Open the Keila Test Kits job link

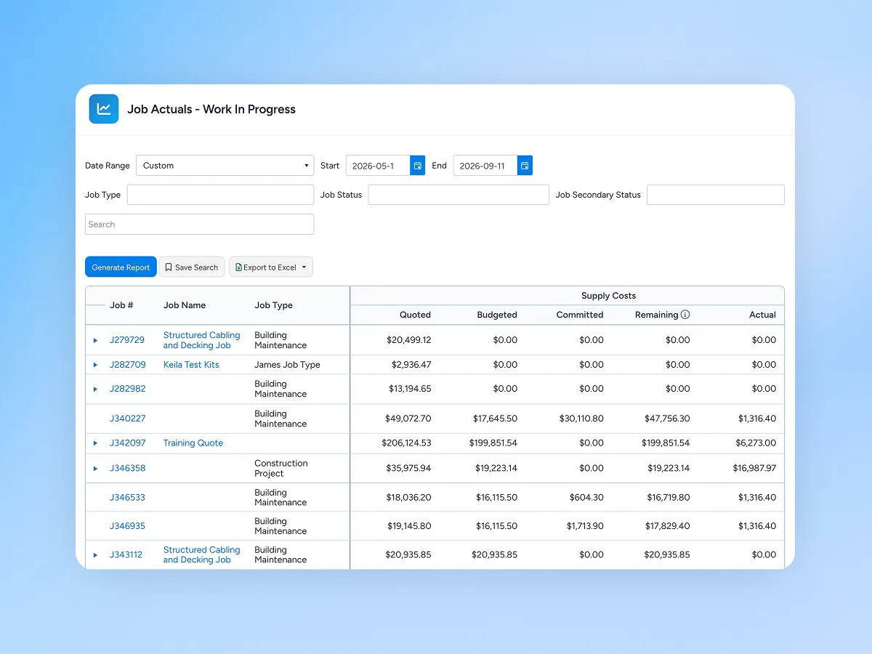pyautogui.click(x=191, y=365)
